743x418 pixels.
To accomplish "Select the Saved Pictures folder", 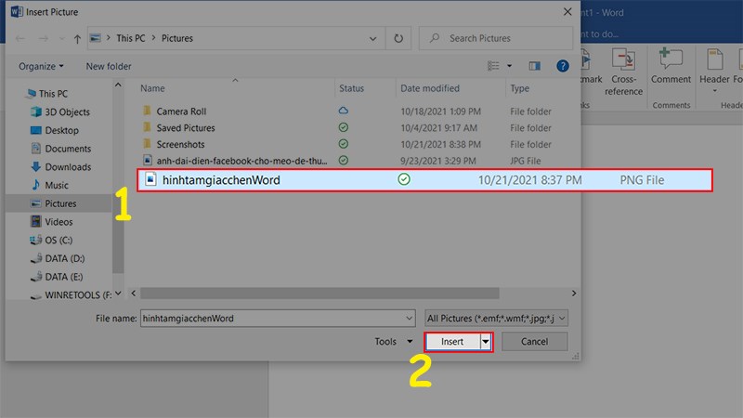I will coord(185,128).
